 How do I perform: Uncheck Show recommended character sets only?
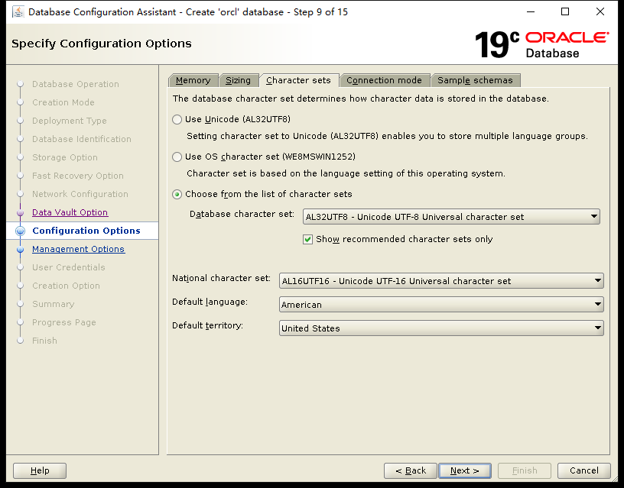click(307, 239)
